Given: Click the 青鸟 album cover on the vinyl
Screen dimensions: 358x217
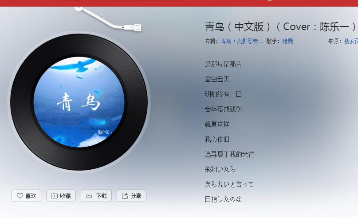Looking at the screenshot, I should (x=79, y=102).
